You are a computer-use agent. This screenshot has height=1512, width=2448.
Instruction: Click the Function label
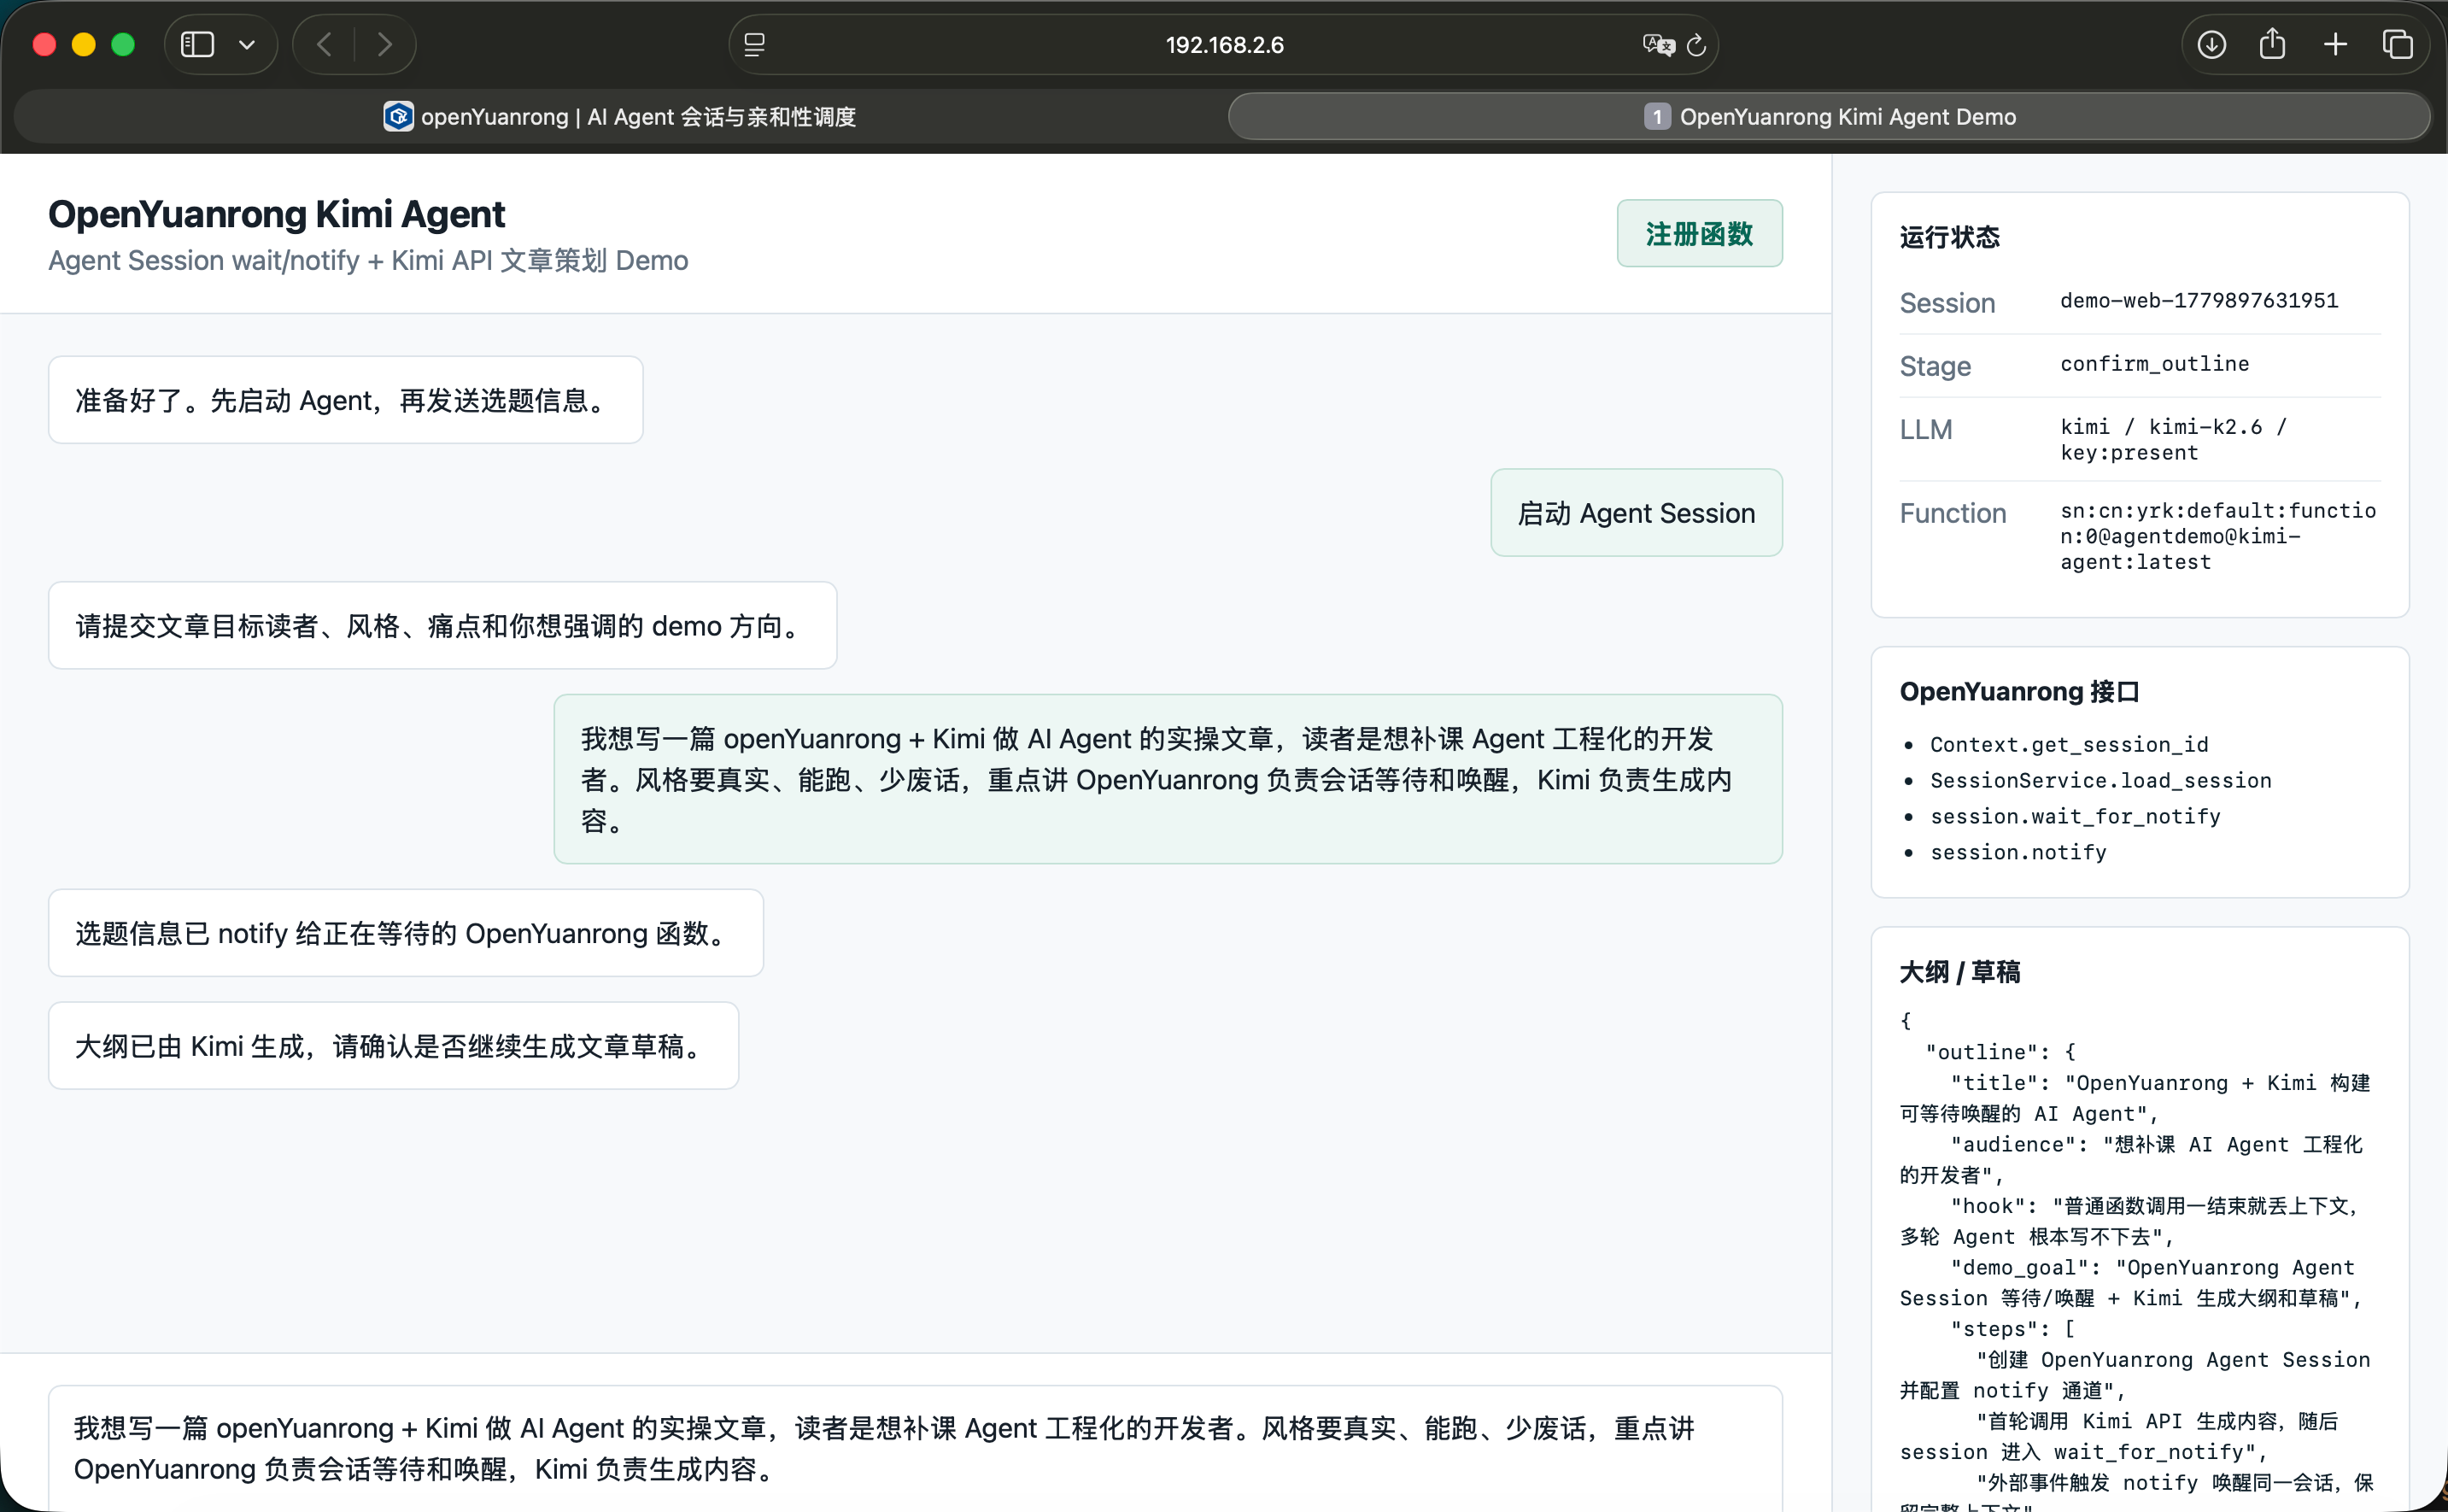pos(1953,513)
